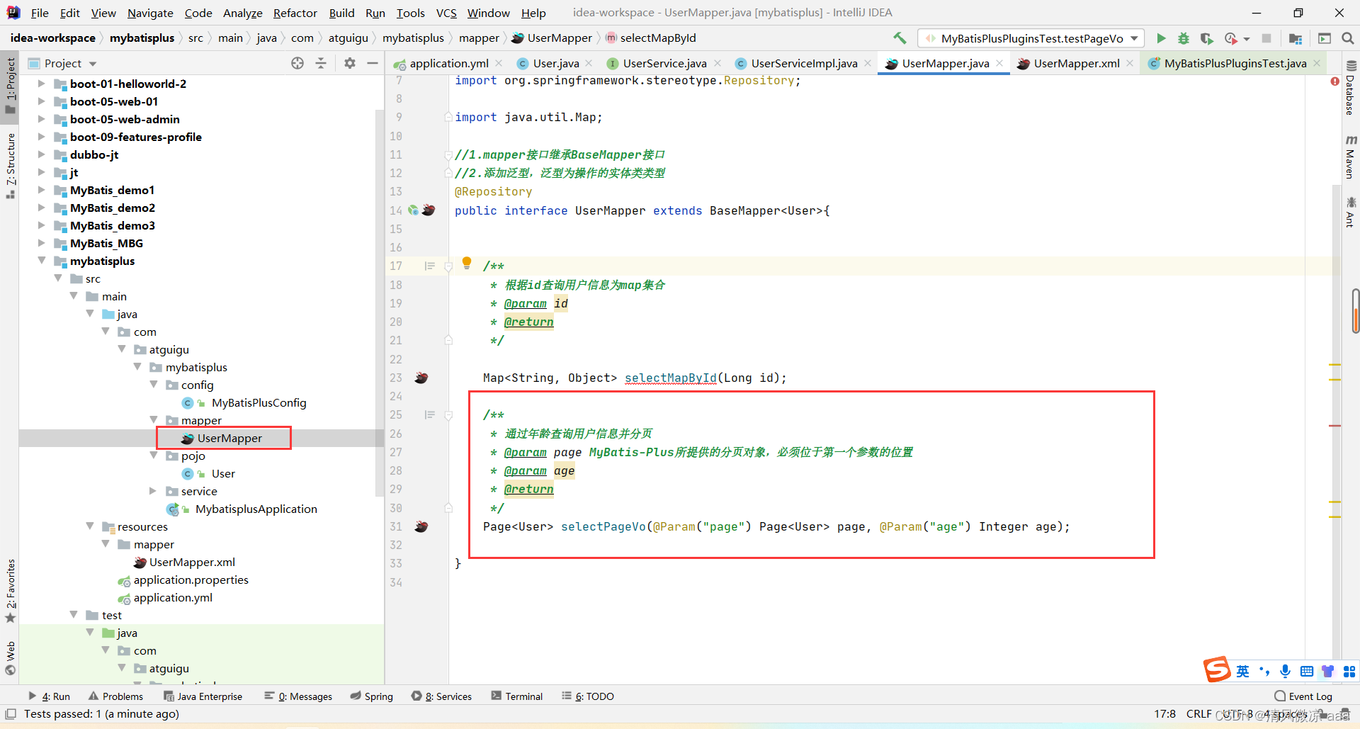The height and width of the screenshot is (729, 1360).
Task: Collapse all in Project panel
Action: 321,63
